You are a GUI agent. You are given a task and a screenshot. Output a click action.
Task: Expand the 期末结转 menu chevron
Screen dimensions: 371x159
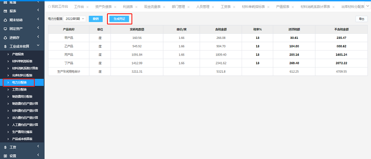tap(38, 19)
